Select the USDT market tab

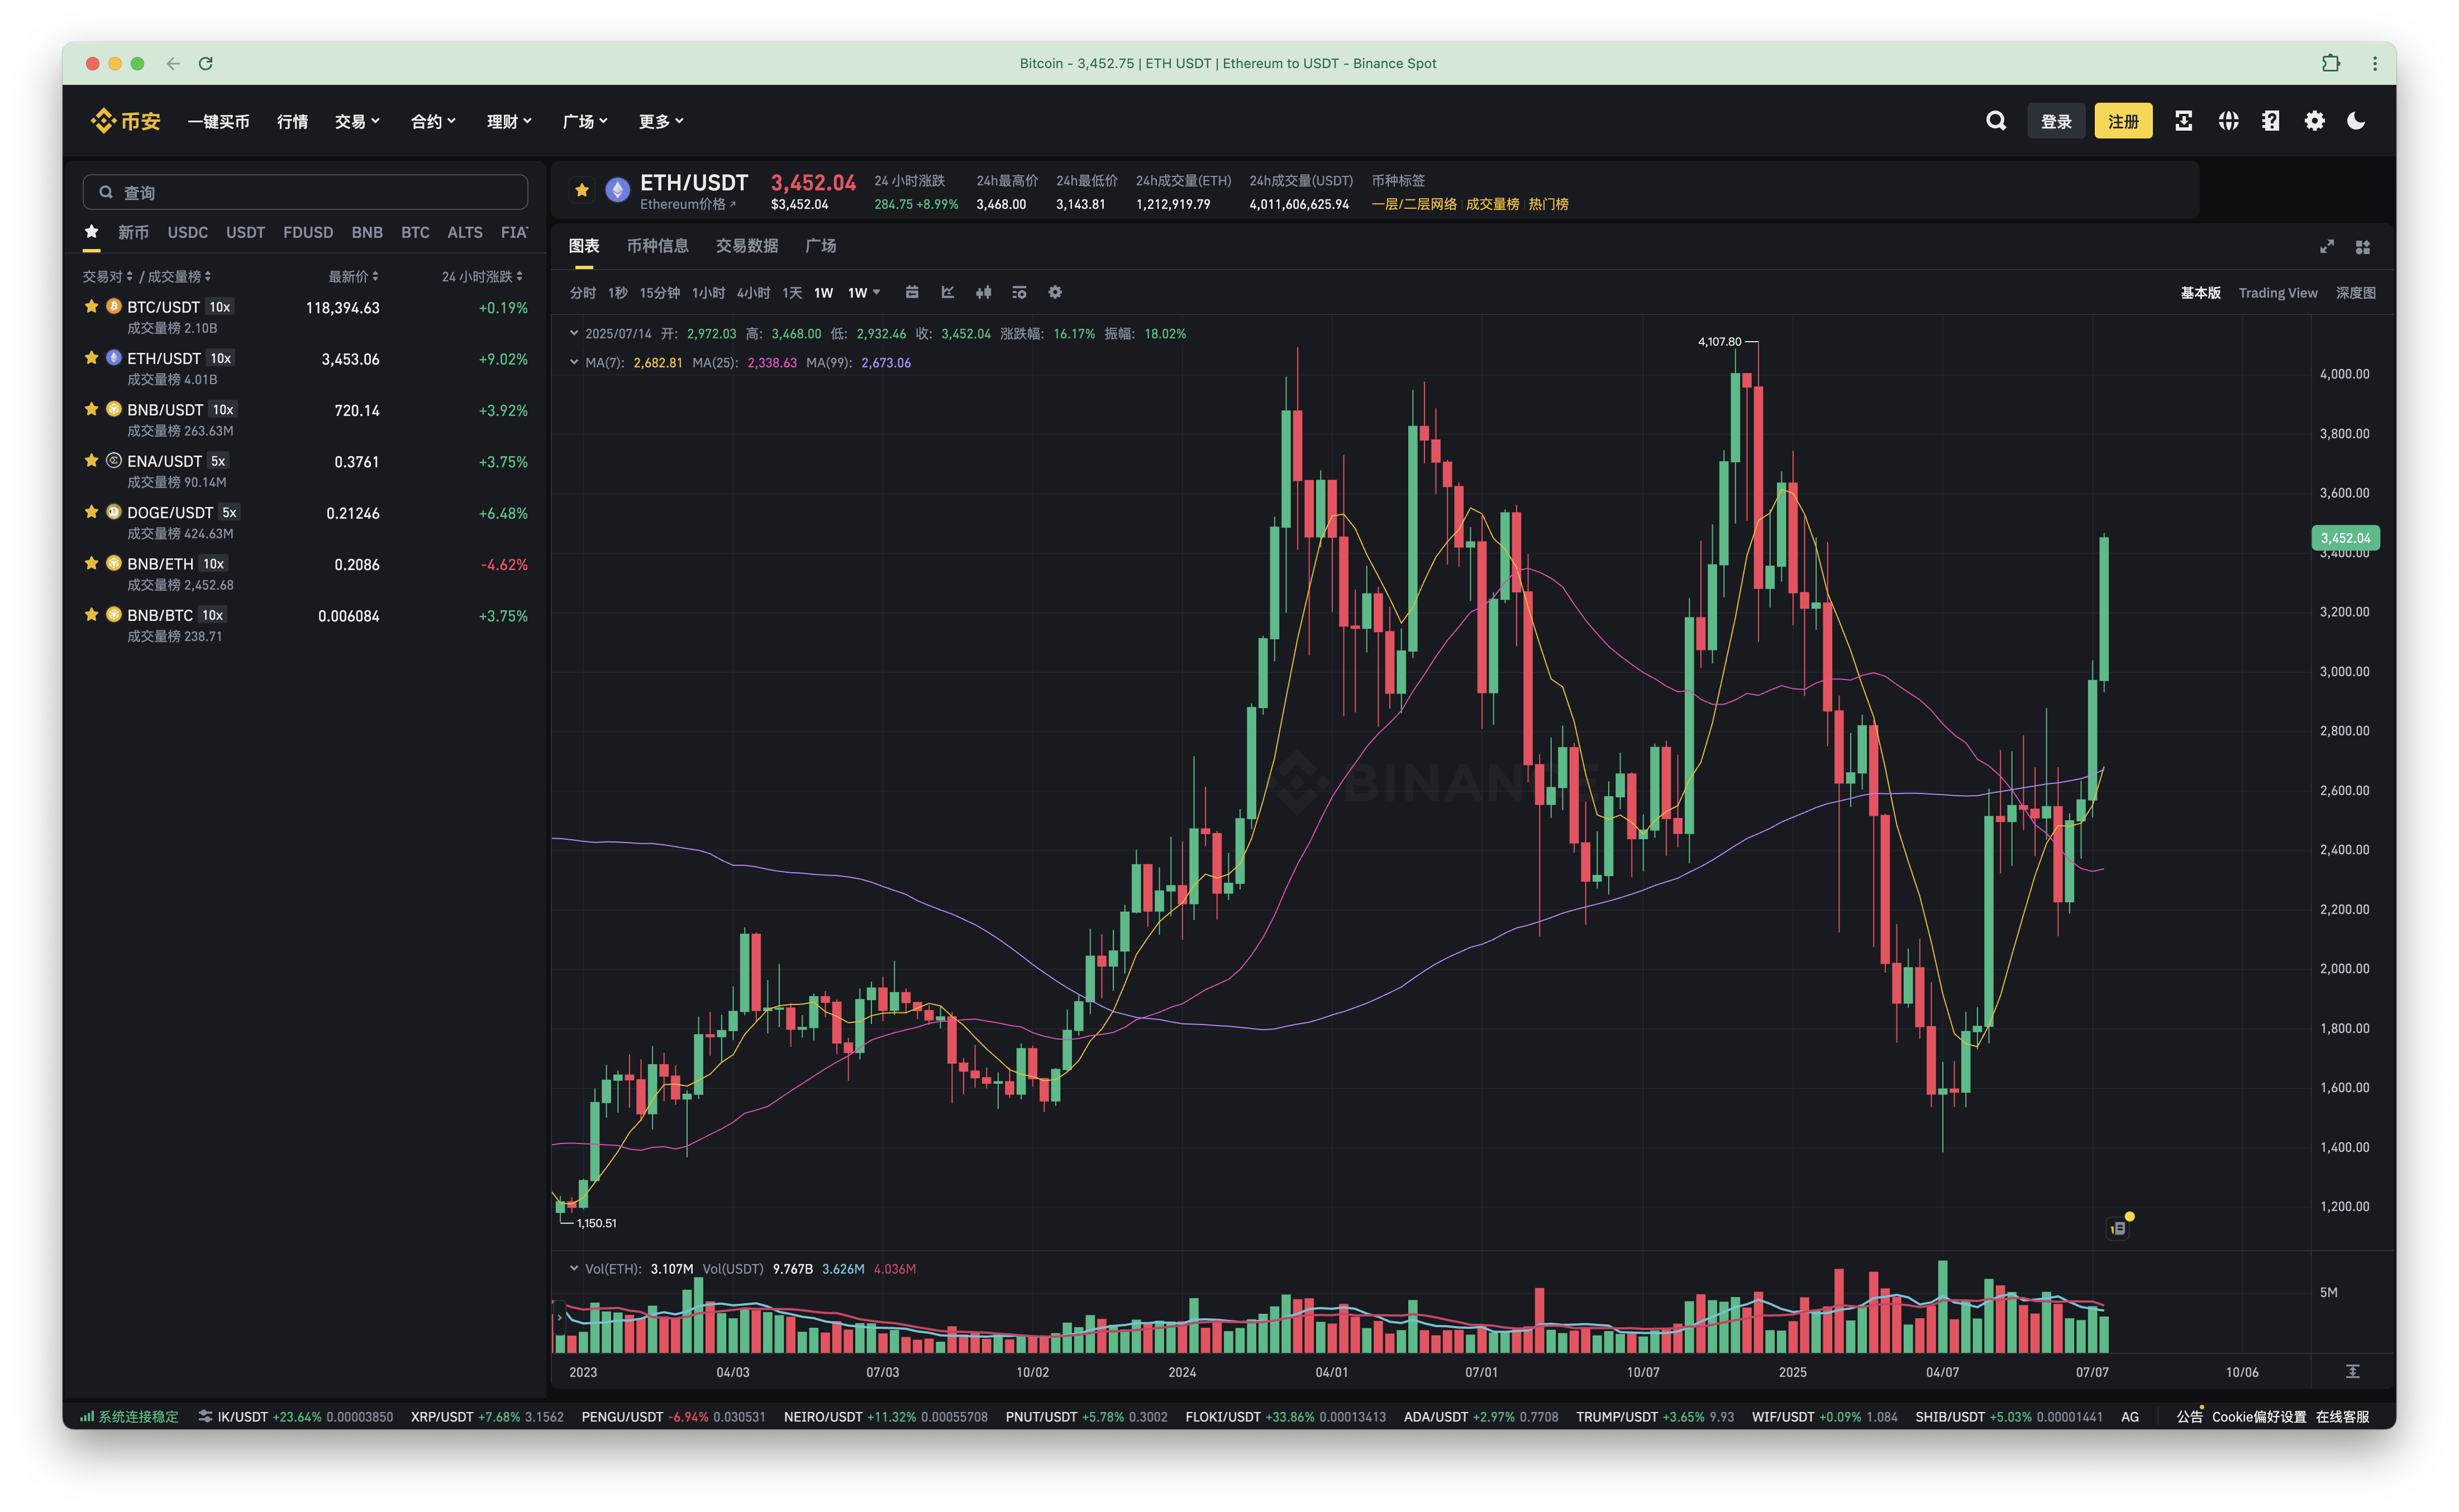coord(245,232)
